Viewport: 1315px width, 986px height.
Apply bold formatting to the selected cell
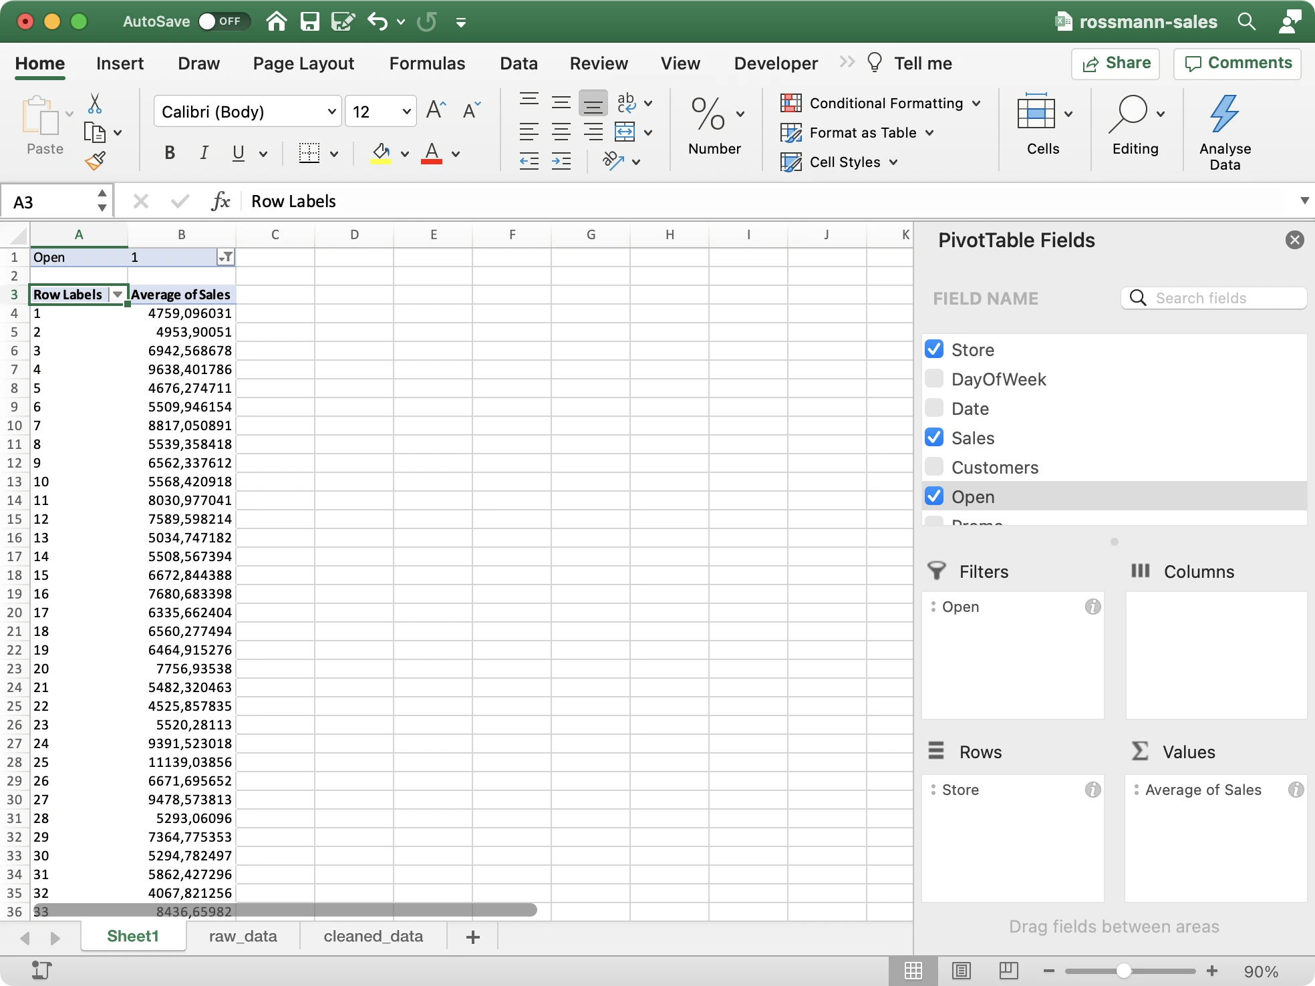tap(169, 153)
